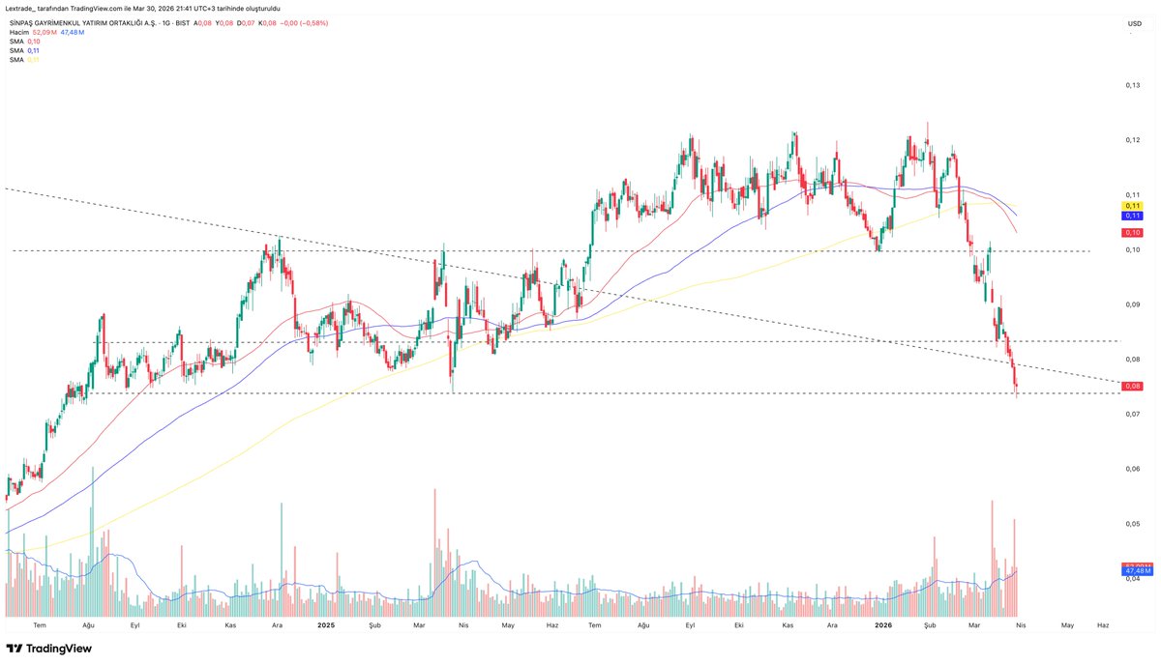
Task: Click the red 0,08 last price badge
Action: click(1132, 386)
